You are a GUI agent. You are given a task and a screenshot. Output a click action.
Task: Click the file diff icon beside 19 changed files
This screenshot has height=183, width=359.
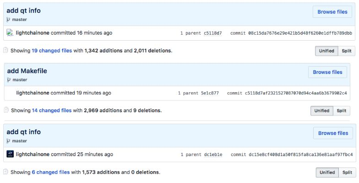click(5, 50)
